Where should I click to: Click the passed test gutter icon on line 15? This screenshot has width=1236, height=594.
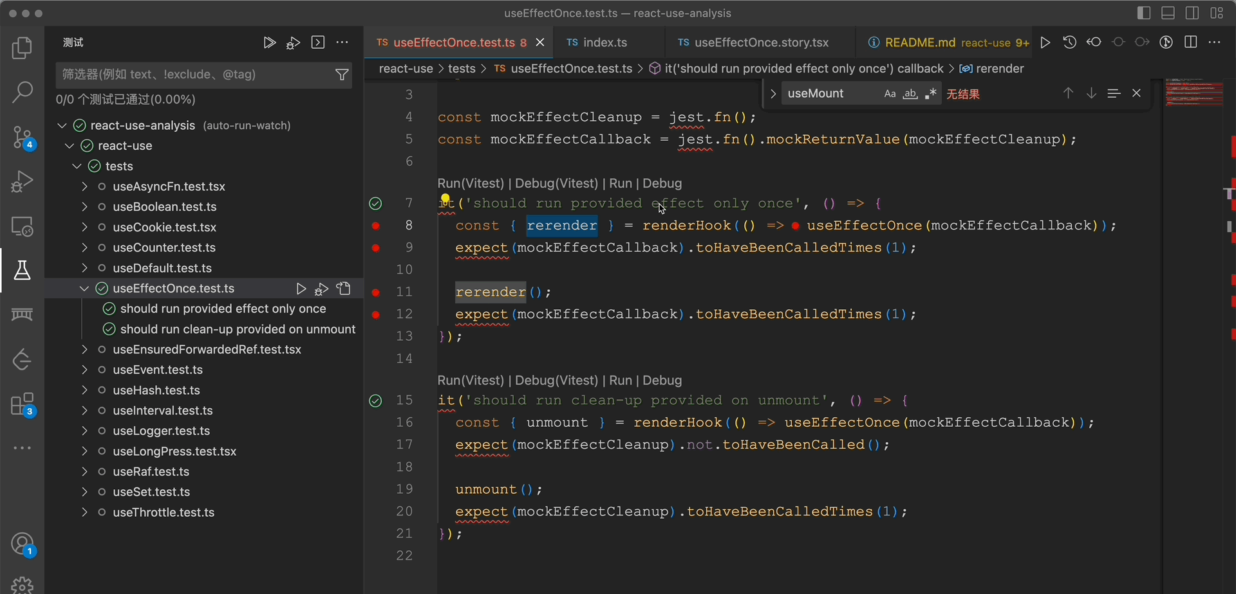tap(375, 401)
